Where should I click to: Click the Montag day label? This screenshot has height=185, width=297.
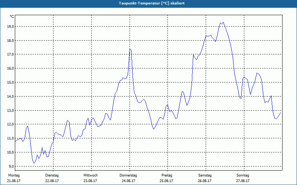(x=14, y=175)
